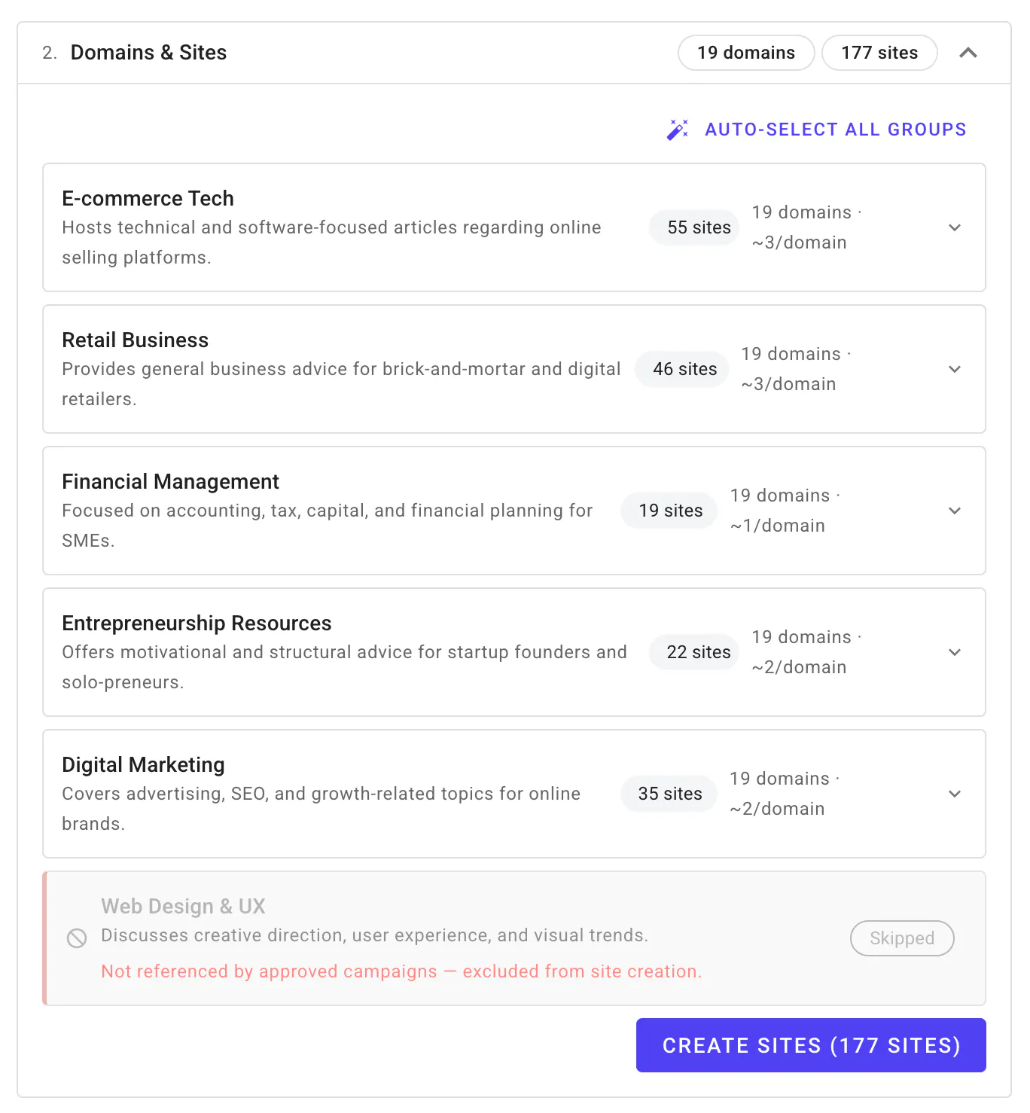
Task: Click the 19 domains pill in header
Action: tap(746, 53)
